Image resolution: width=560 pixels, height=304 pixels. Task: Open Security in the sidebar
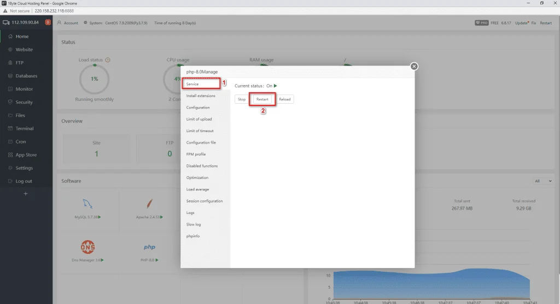click(x=24, y=102)
